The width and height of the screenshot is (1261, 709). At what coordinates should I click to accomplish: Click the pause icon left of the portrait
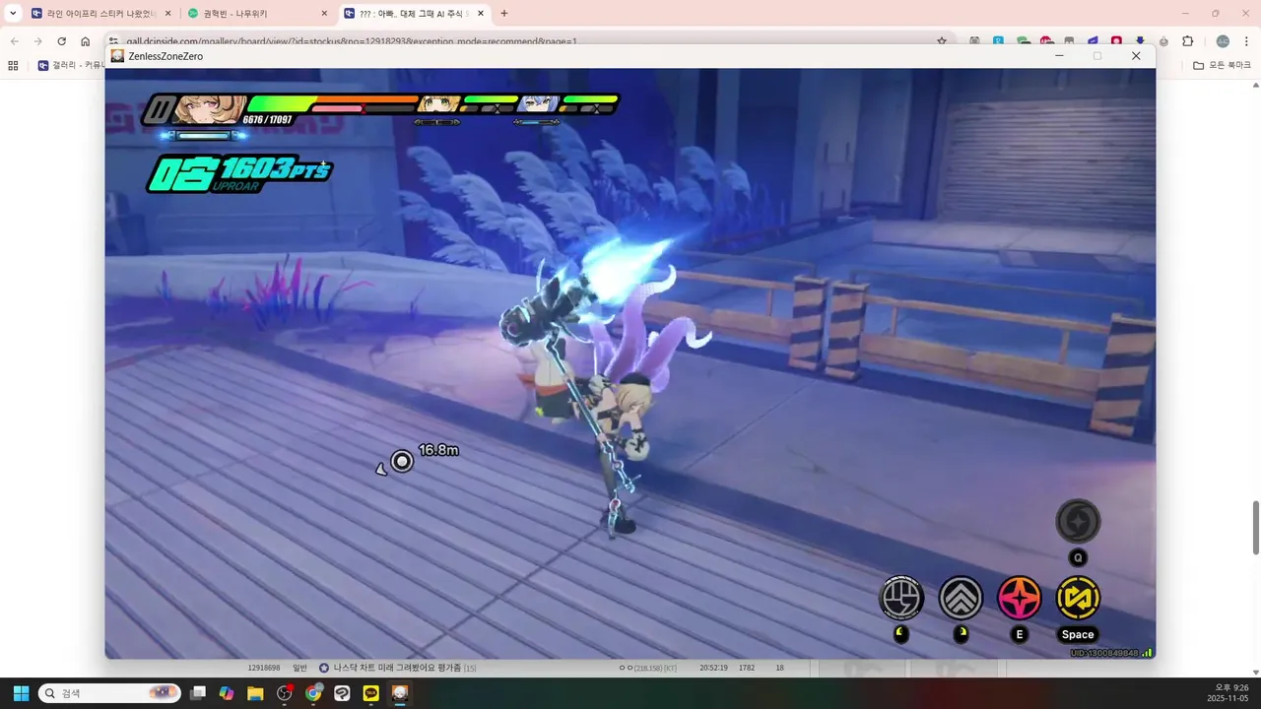[158, 109]
